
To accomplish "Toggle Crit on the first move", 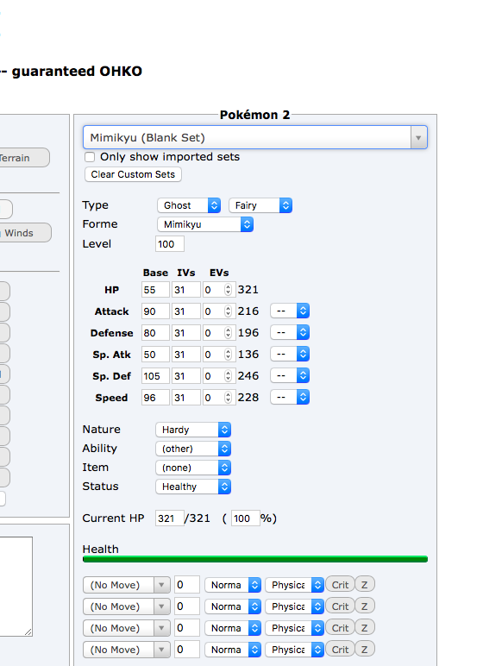I will [x=340, y=585].
